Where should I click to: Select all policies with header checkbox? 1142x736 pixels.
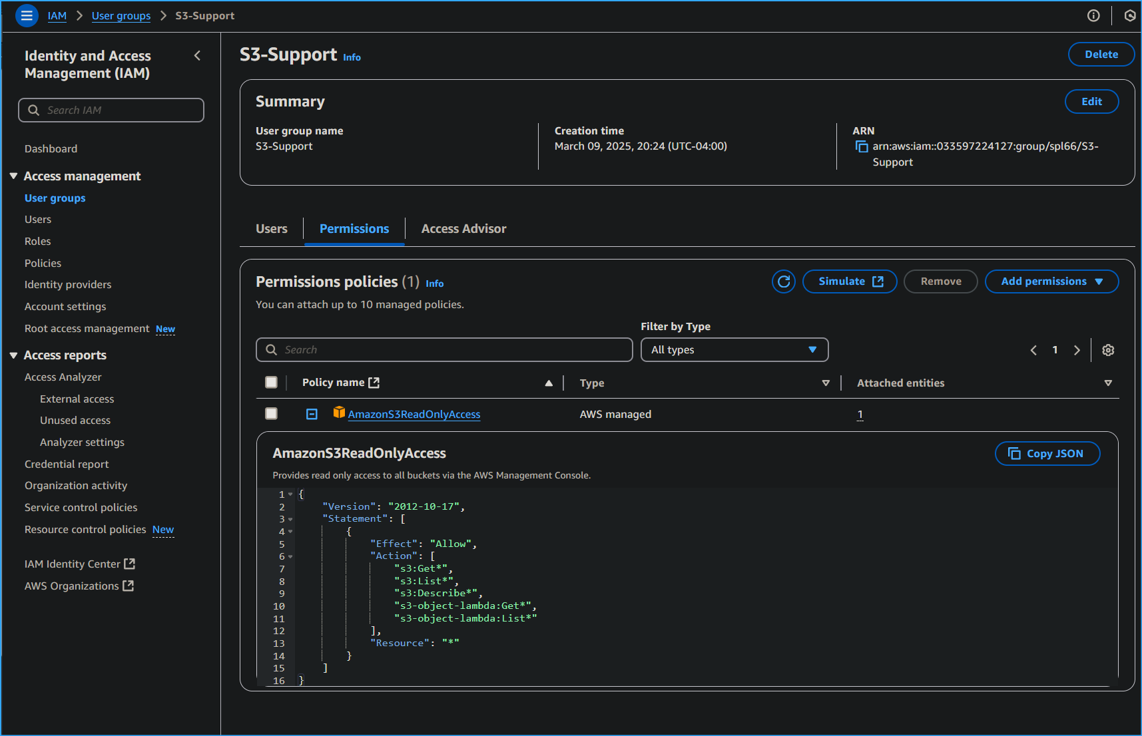tap(271, 382)
